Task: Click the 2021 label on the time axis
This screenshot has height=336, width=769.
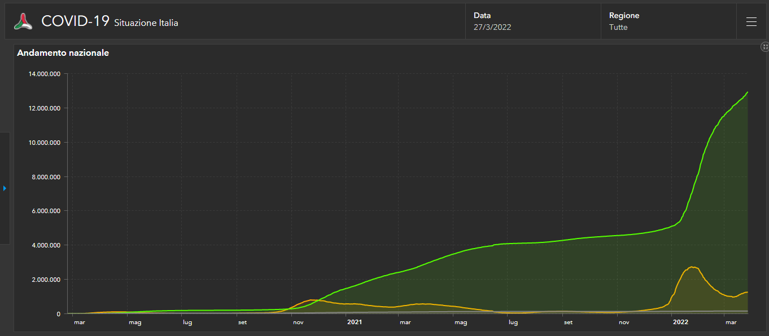Action: 354,322
